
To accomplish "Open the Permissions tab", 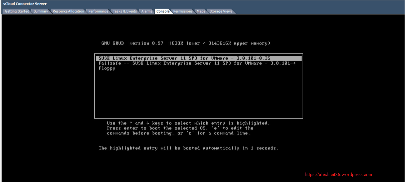I will [x=183, y=11].
